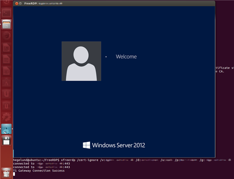
Task: Click the user avatar picture on login screen
Action: click(x=82, y=61)
